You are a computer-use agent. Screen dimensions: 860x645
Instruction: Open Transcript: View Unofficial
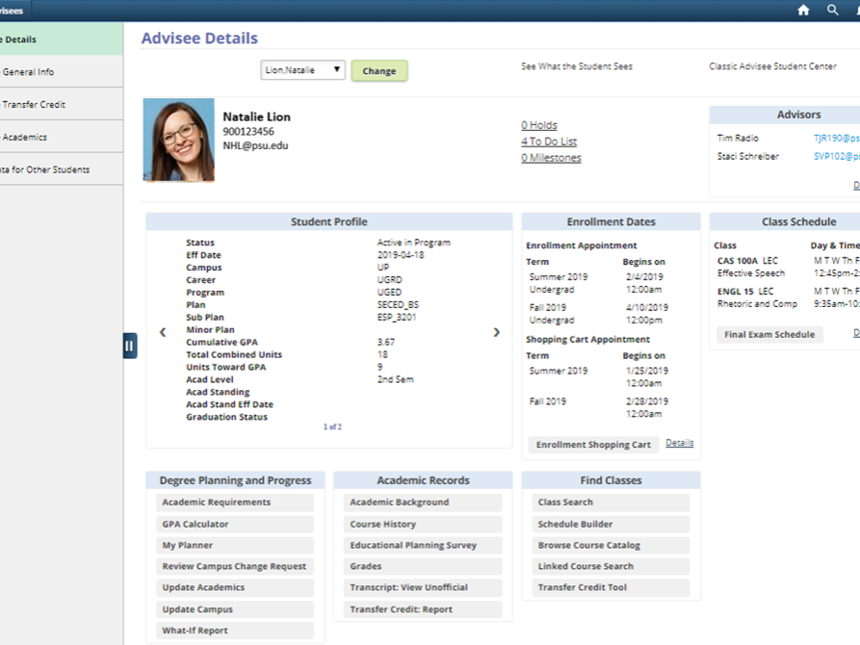[423, 587]
